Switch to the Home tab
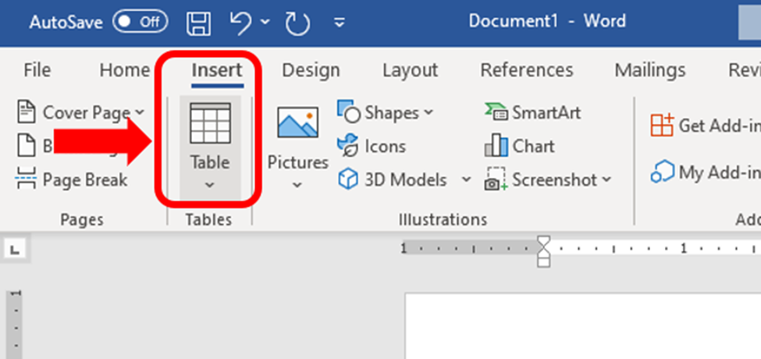 click(x=125, y=70)
